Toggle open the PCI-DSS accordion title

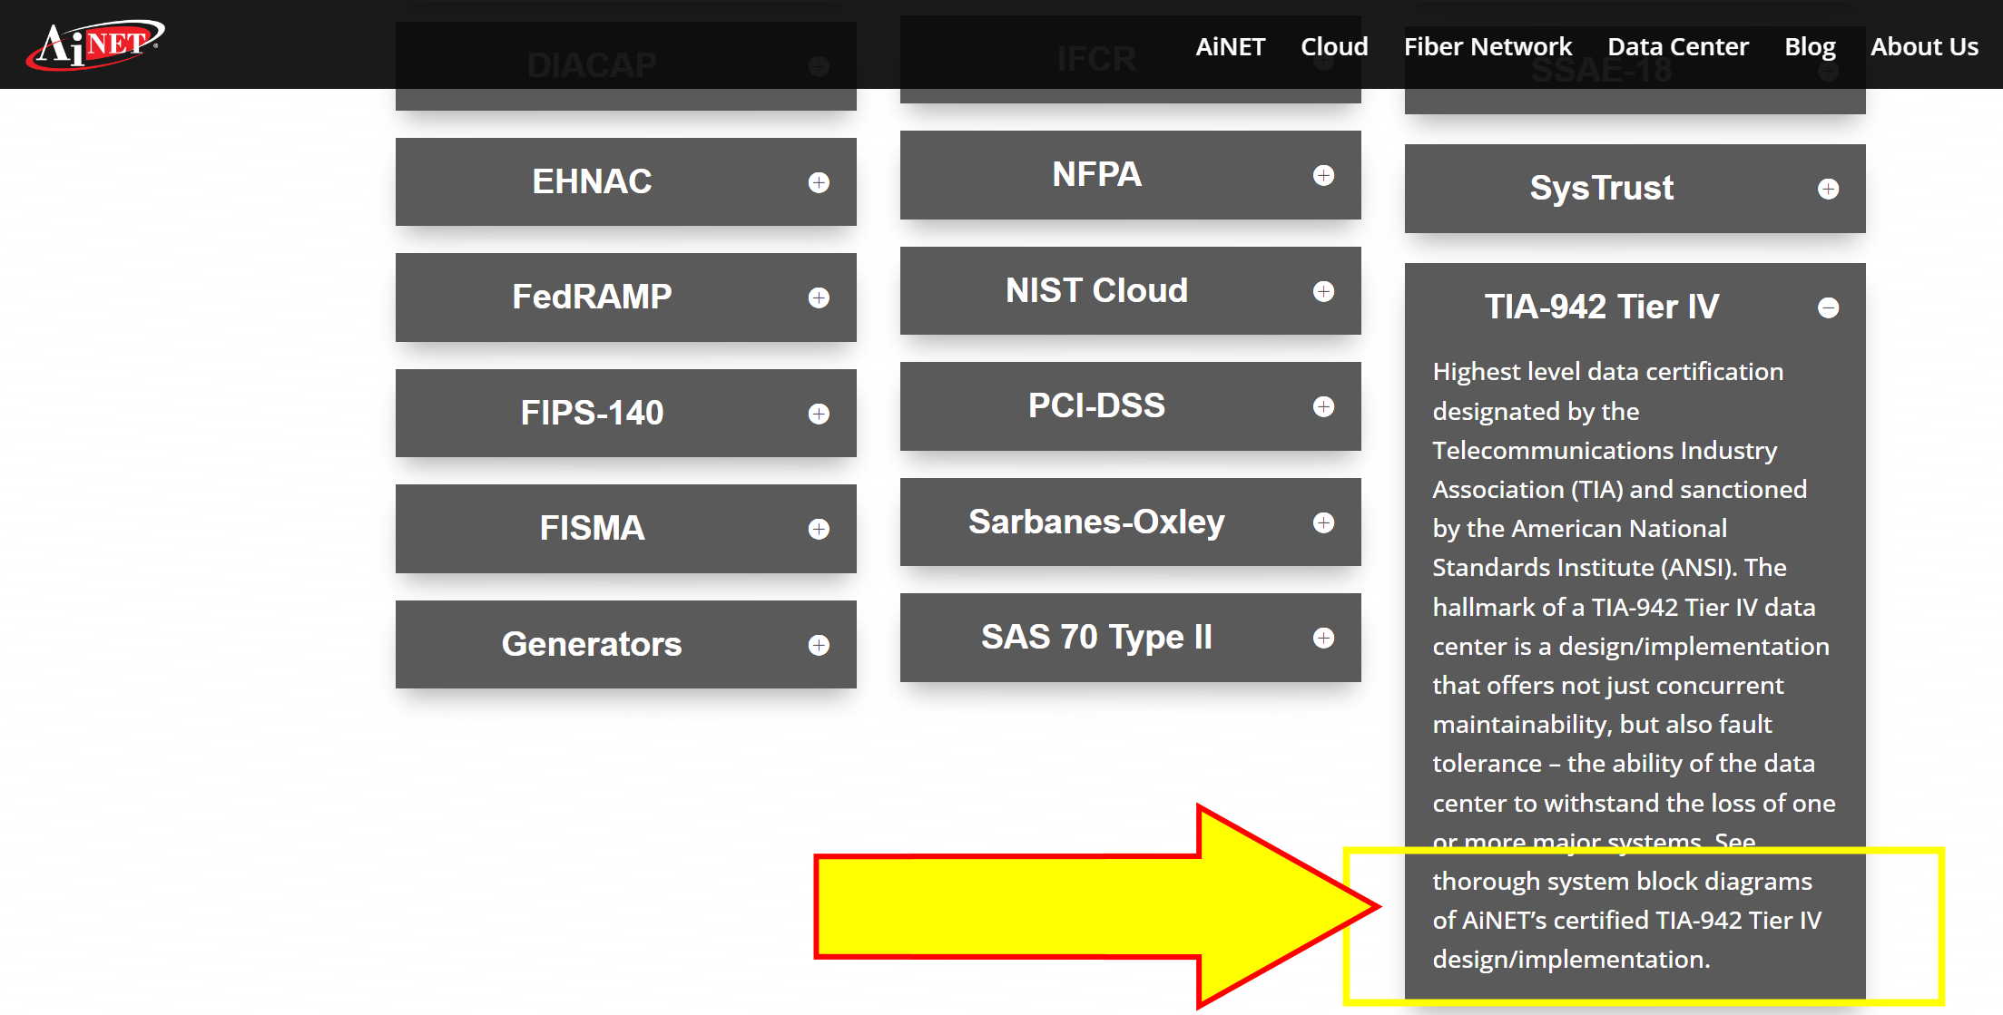tap(1095, 405)
